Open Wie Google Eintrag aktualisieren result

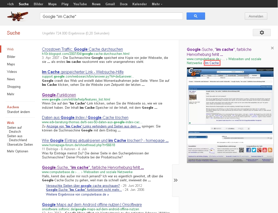(x=105, y=141)
